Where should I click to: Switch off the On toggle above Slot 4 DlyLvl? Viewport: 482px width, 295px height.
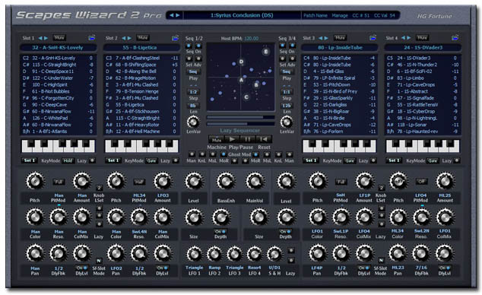pyautogui.click(x=445, y=268)
